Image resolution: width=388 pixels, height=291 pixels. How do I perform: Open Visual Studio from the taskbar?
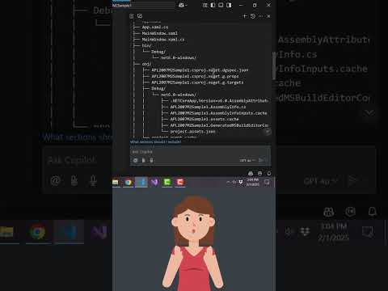[154, 183]
